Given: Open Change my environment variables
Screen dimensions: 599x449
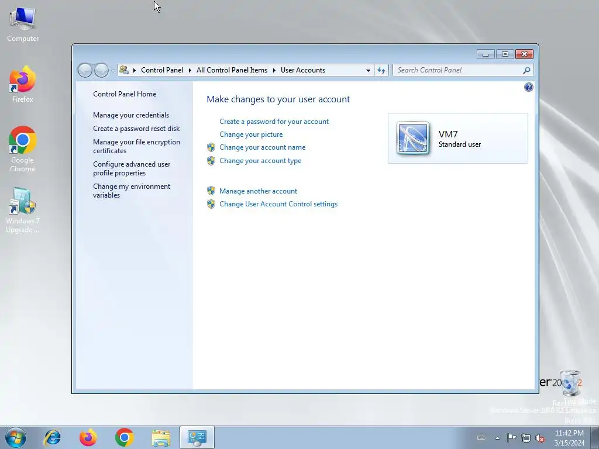Looking at the screenshot, I should (132, 191).
